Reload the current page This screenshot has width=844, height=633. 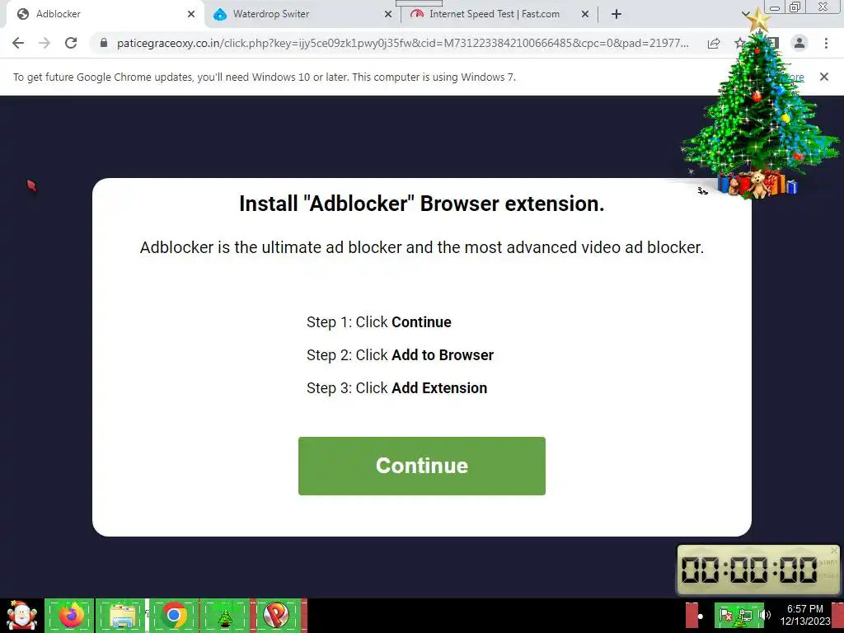coord(71,43)
